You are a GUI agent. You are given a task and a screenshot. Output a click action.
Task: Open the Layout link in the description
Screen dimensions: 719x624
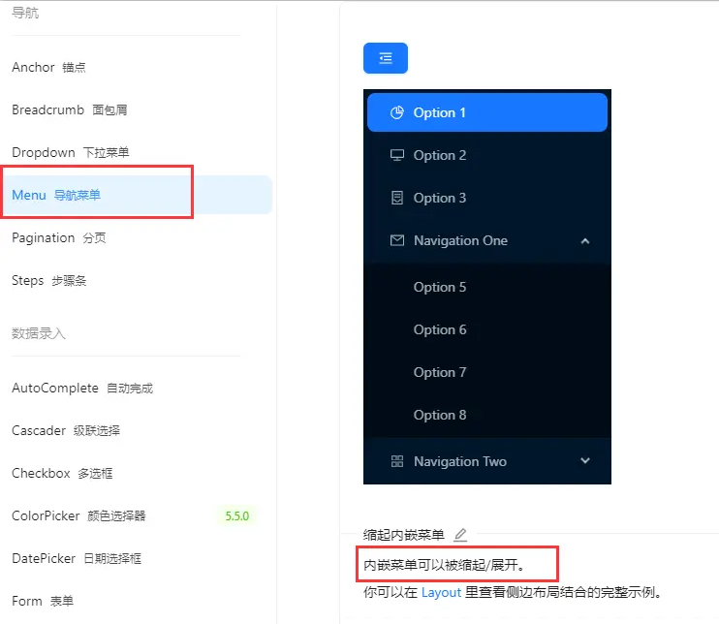point(441,592)
